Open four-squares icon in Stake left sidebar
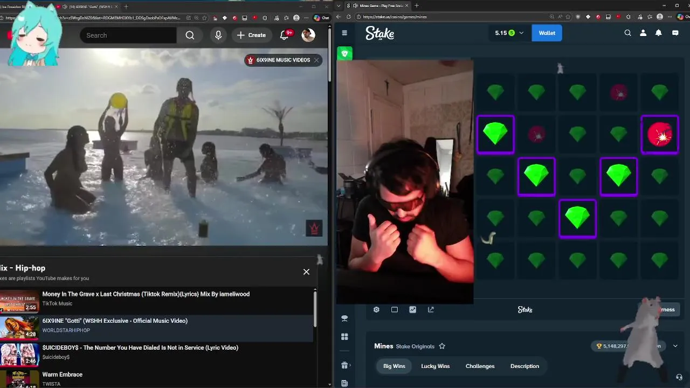 click(344, 337)
